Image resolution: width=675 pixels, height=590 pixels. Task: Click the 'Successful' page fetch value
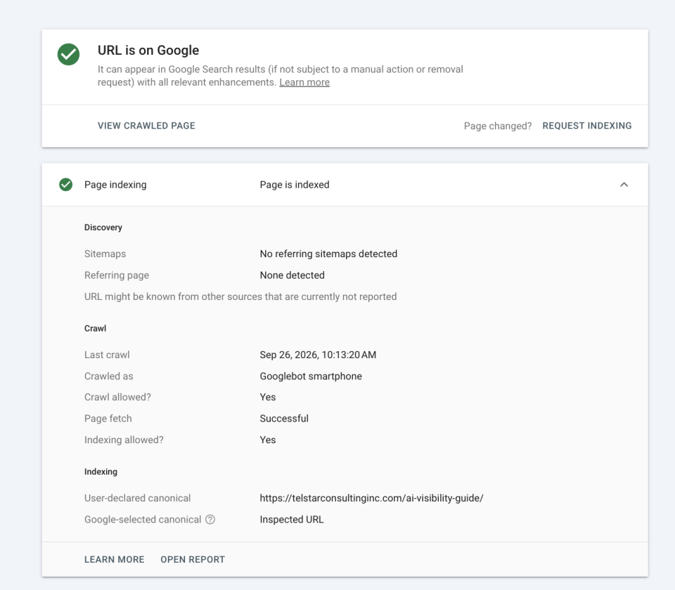click(x=284, y=419)
